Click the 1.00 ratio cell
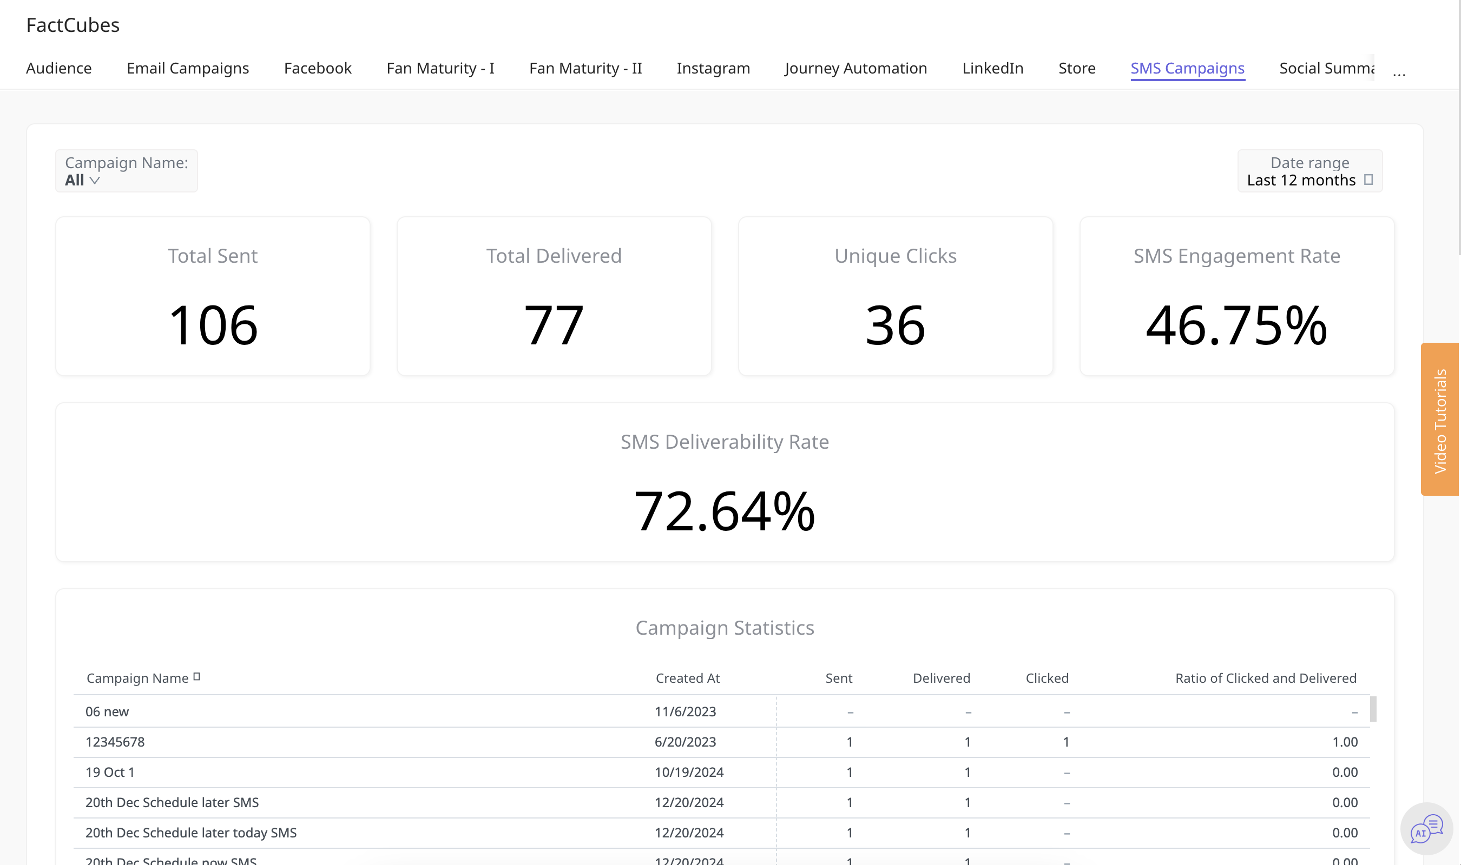Screen dimensions: 1461x865 point(1345,742)
